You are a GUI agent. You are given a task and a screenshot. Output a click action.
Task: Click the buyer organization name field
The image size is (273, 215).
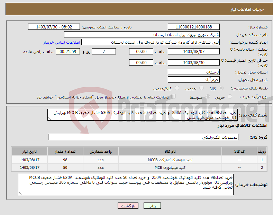click(x=142, y=35)
